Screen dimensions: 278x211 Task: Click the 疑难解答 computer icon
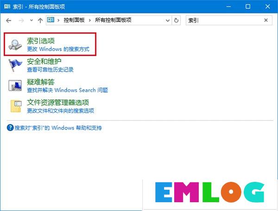15,86
